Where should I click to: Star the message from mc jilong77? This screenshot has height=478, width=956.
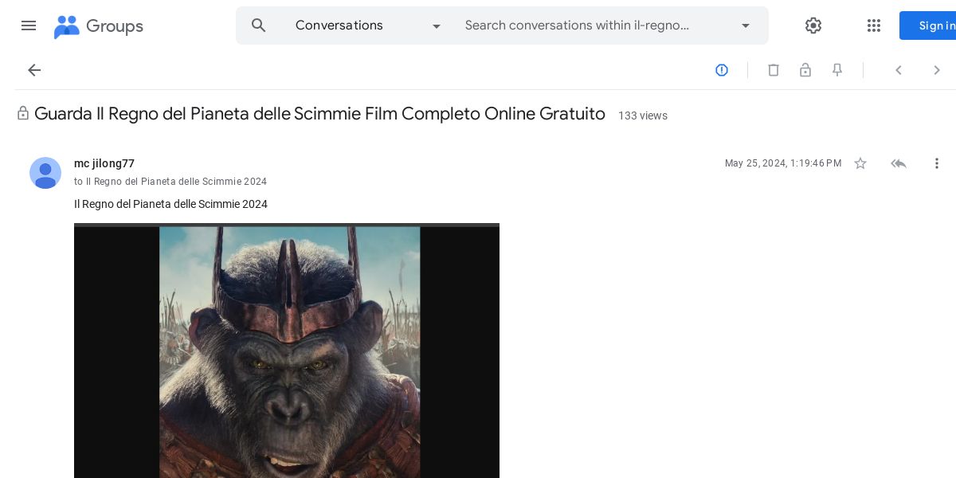tap(860, 163)
